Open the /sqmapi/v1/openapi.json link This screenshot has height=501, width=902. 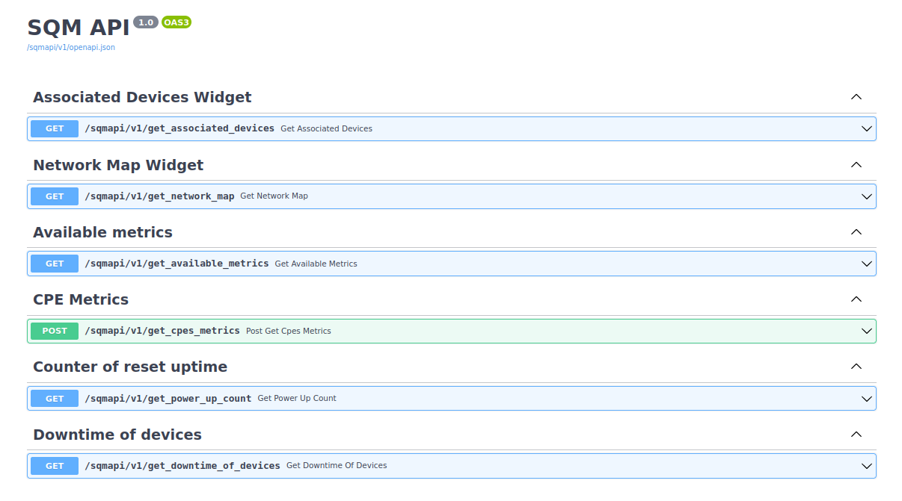(x=71, y=47)
